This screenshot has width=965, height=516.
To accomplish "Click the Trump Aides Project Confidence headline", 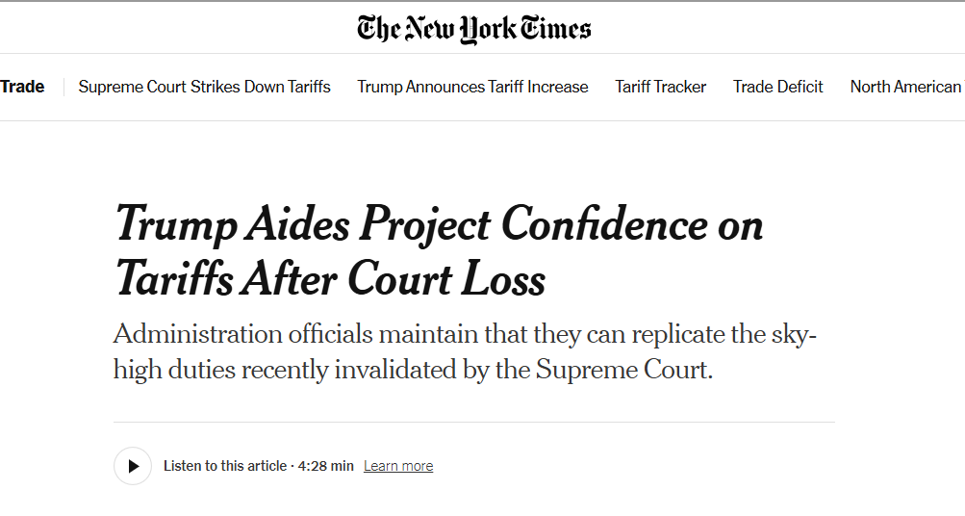I will click(439, 227).
